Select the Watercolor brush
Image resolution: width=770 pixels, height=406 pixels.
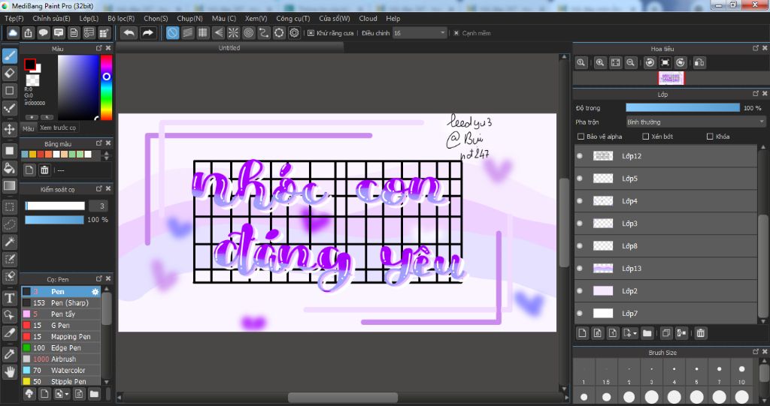coord(61,370)
